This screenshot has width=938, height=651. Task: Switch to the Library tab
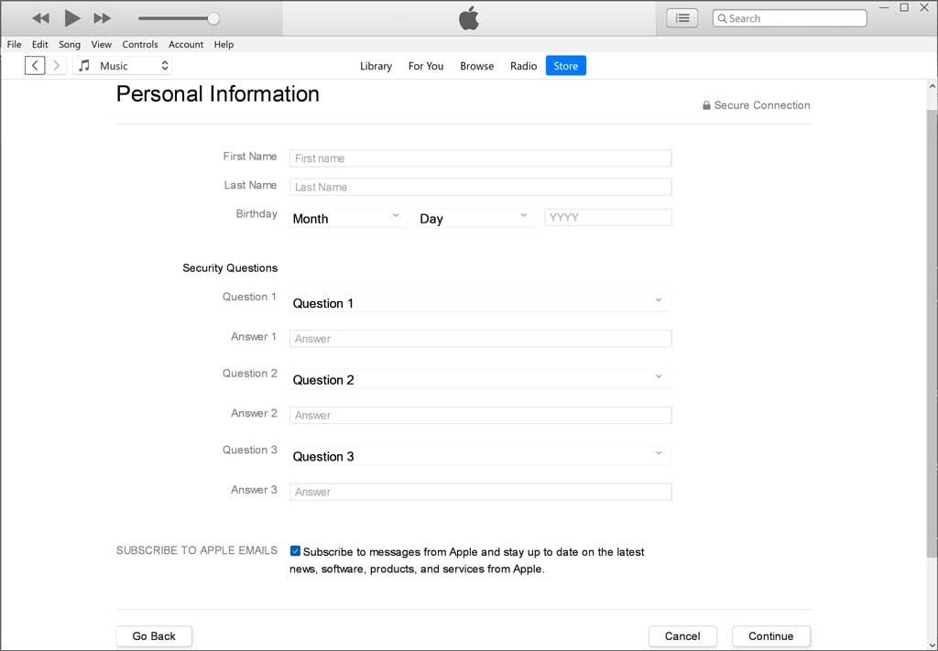[x=376, y=66]
